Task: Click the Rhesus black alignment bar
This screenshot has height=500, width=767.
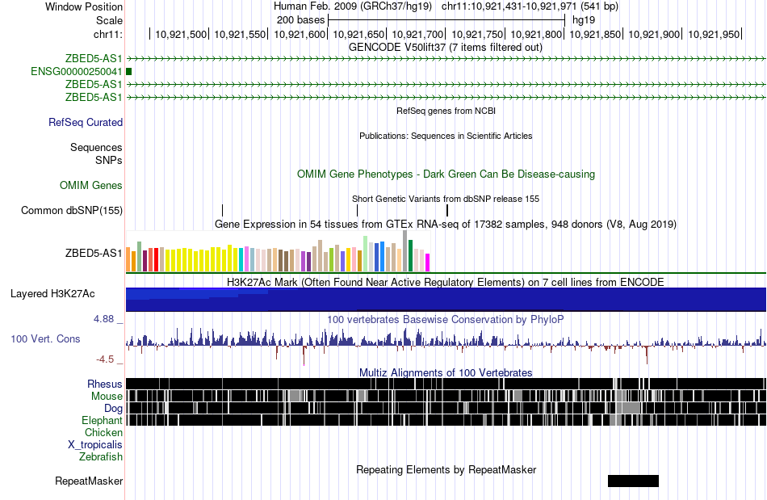Action: pos(446,384)
